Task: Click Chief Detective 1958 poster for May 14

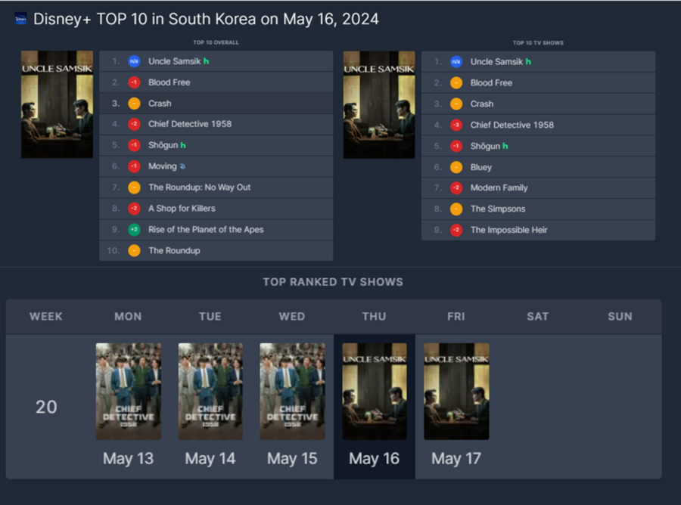Action: coord(210,392)
